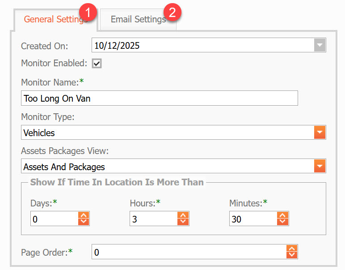Uncheck the Monitor Enabled checkbox
The width and height of the screenshot is (345, 270).
pyautogui.click(x=97, y=63)
